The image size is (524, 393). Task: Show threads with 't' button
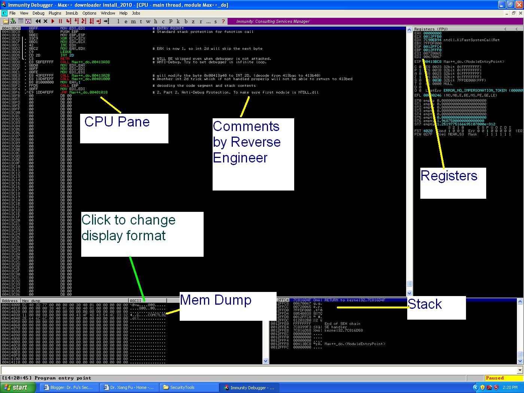[141, 21]
